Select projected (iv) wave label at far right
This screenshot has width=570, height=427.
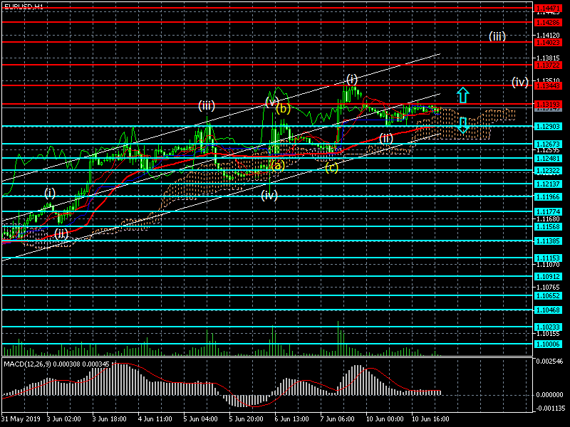[x=519, y=82]
